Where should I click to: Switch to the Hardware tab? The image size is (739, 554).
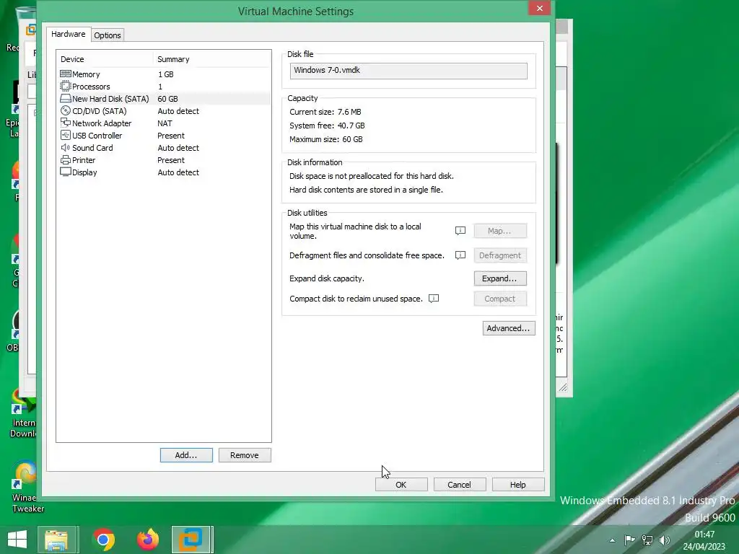[x=69, y=34]
